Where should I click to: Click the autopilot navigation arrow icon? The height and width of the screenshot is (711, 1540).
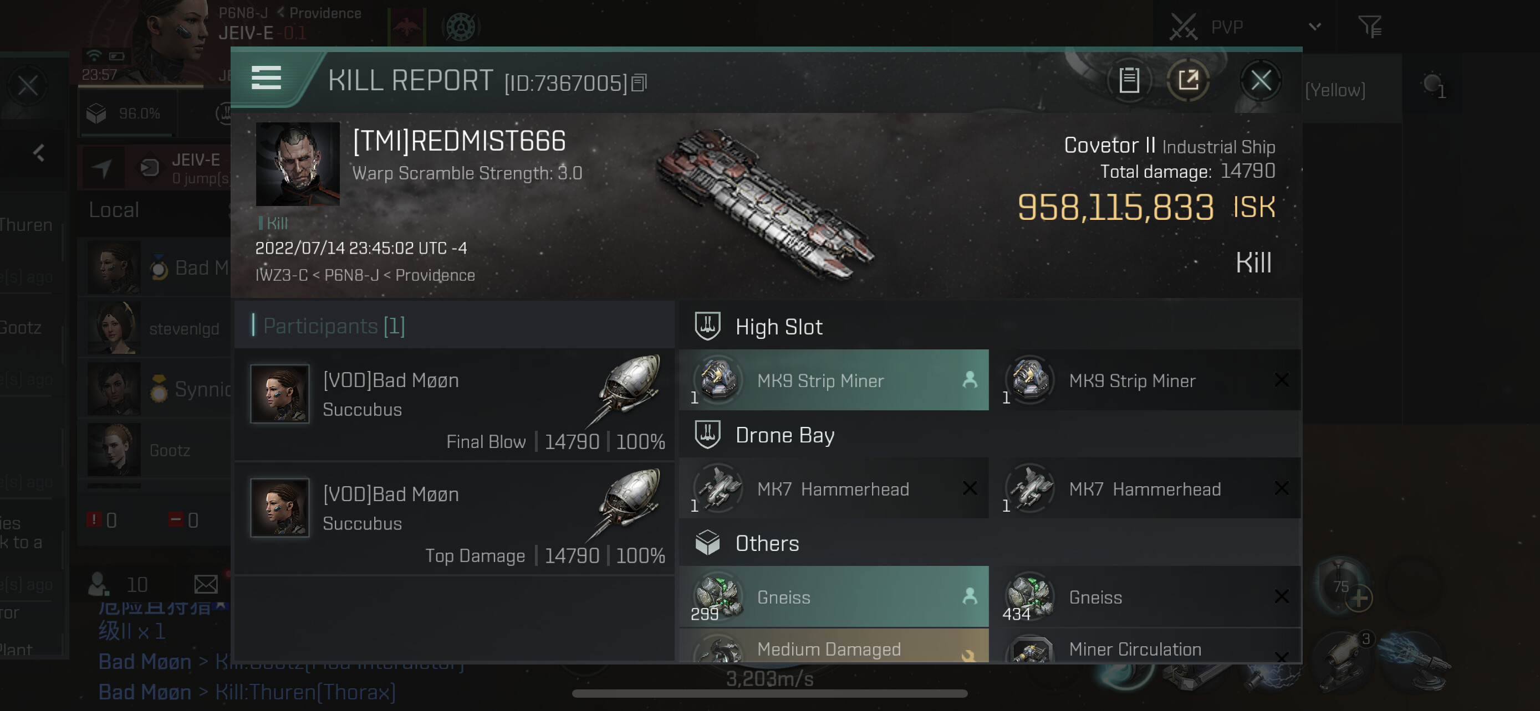tap(102, 168)
